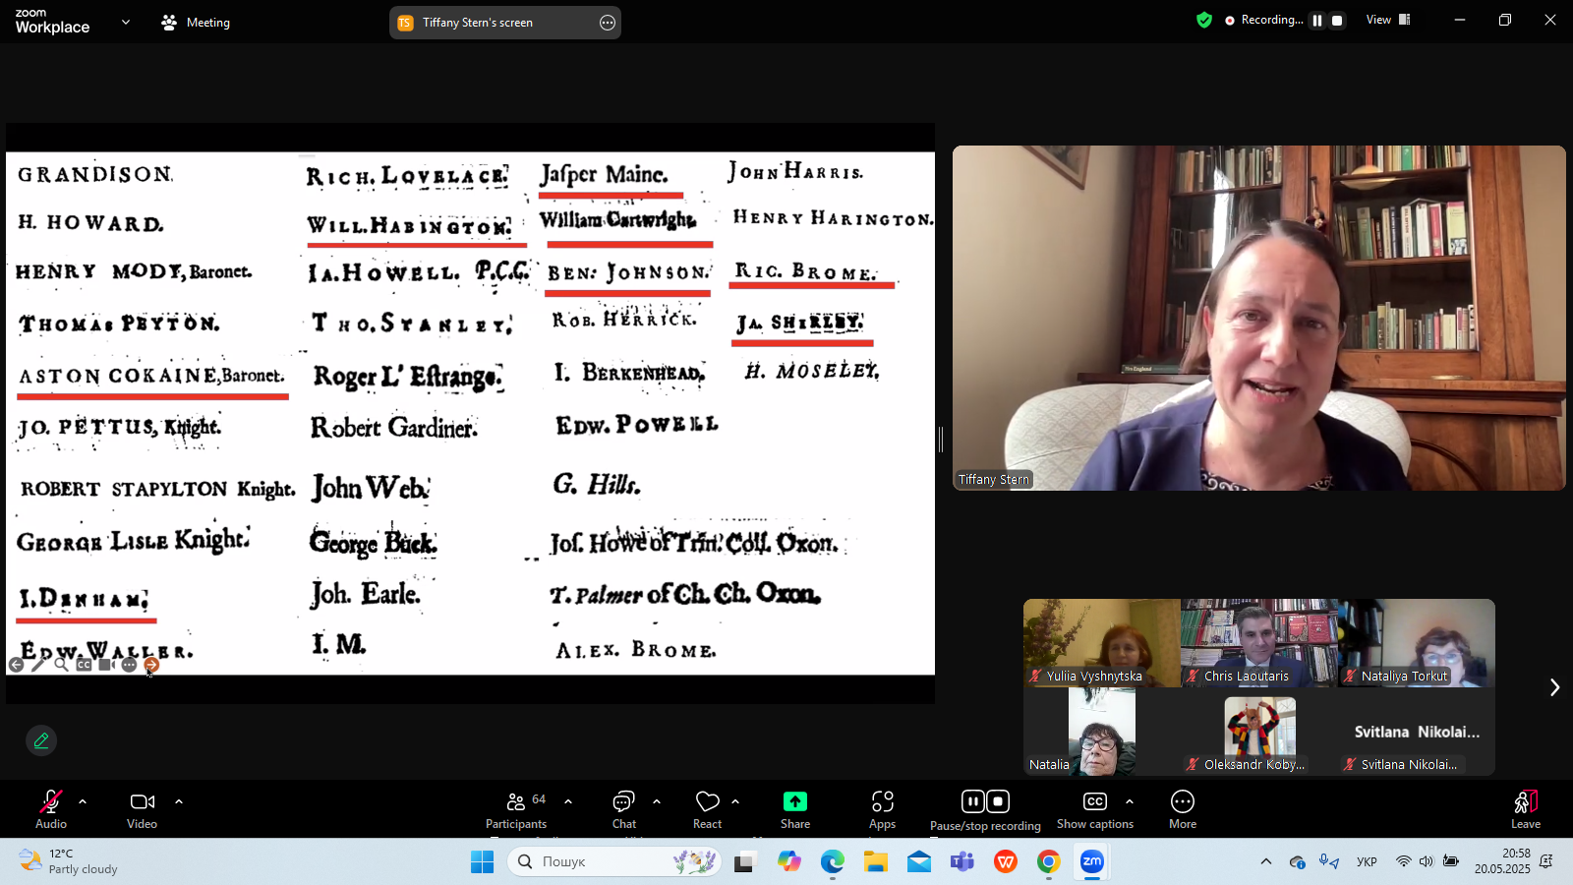Screen dimensions: 1573x885
Task: Expand video options arrow next to Video
Action: click(x=179, y=801)
